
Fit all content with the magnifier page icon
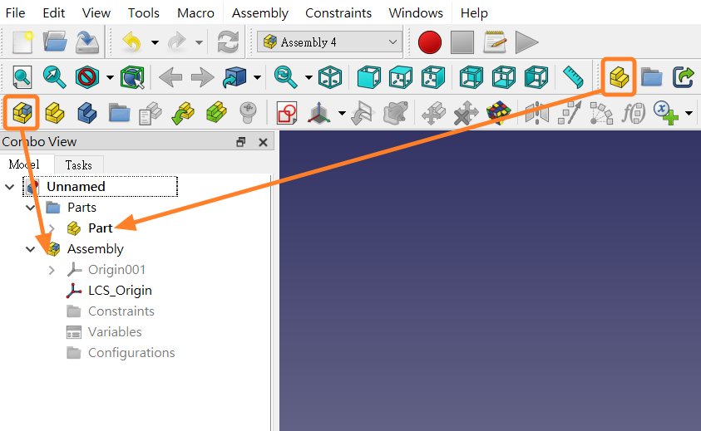click(x=22, y=77)
